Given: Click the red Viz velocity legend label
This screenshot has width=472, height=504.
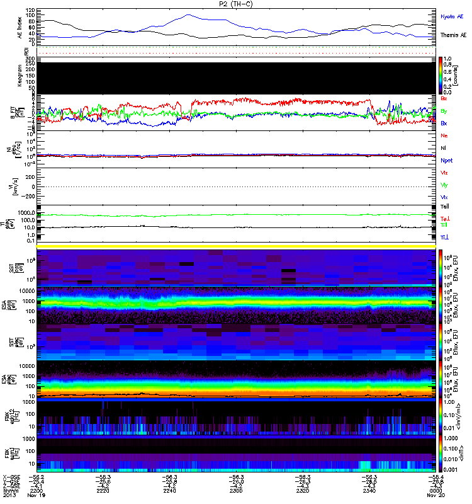Looking at the screenshot, I should click(x=444, y=172).
